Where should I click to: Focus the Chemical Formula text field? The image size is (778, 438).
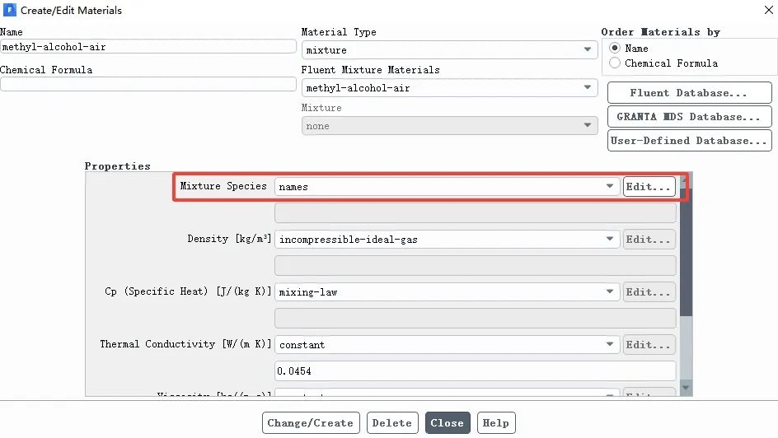pos(148,85)
